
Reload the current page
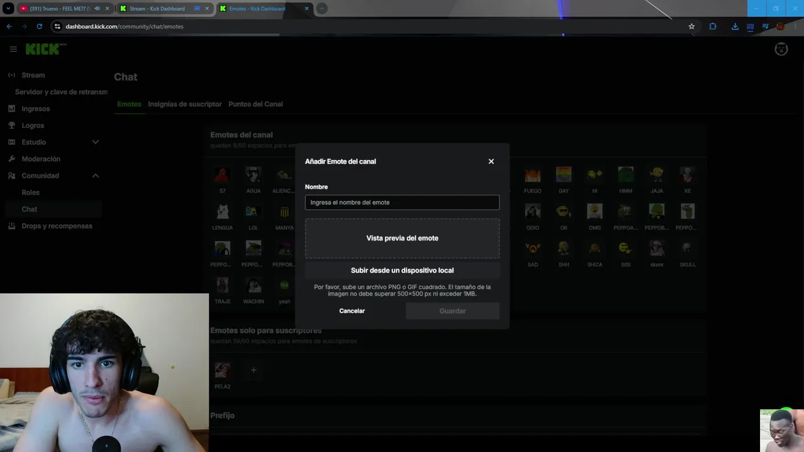coord(39,26)
